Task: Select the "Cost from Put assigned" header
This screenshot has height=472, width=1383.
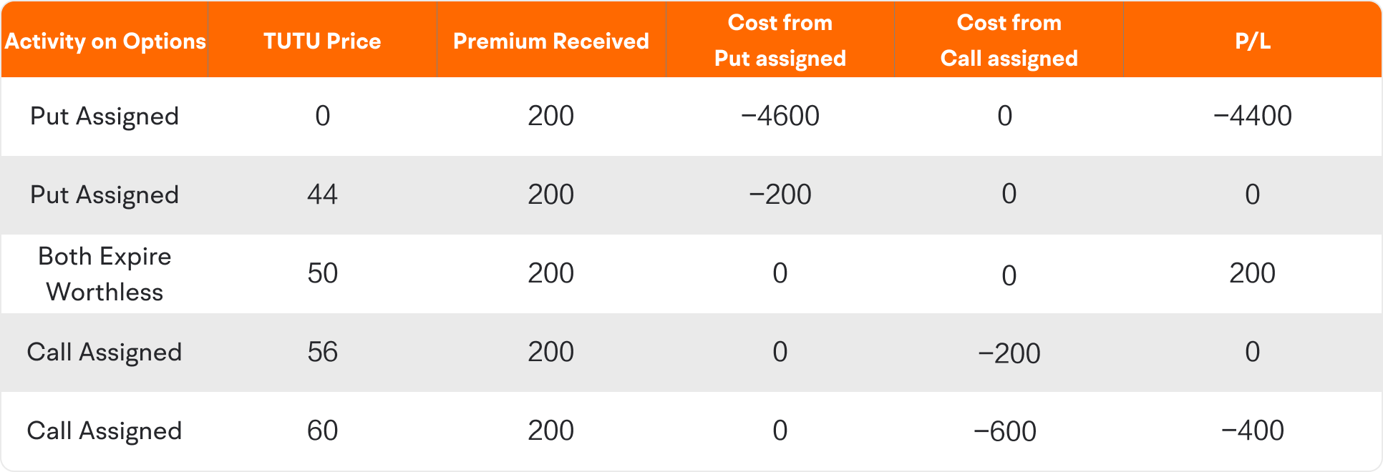Action: pos(780,41)
